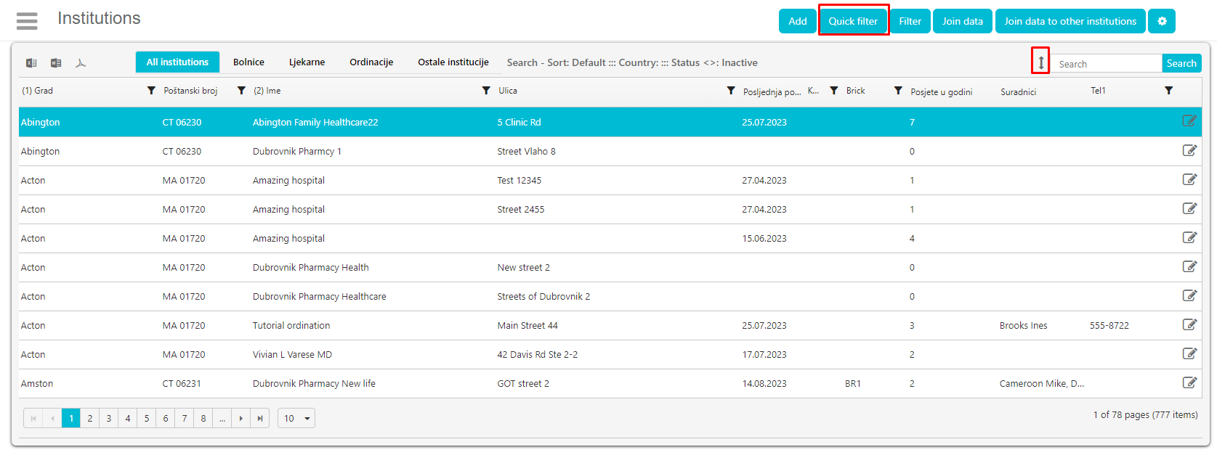Edit the Vivian L Varese MD row

(x=1189, y=353)
